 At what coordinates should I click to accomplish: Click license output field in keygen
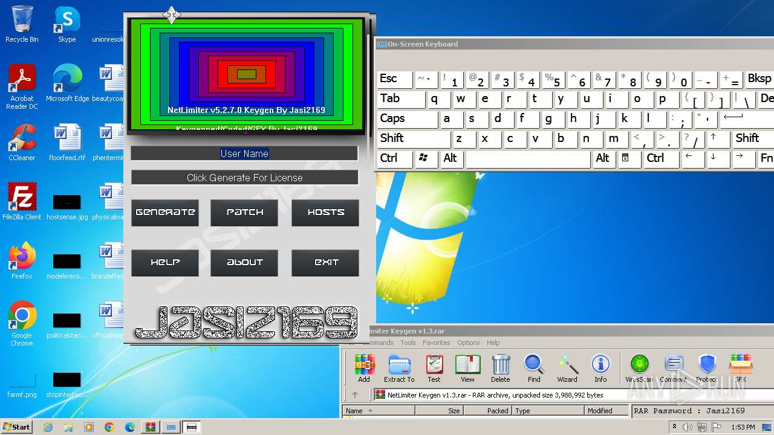click(244, 178)
